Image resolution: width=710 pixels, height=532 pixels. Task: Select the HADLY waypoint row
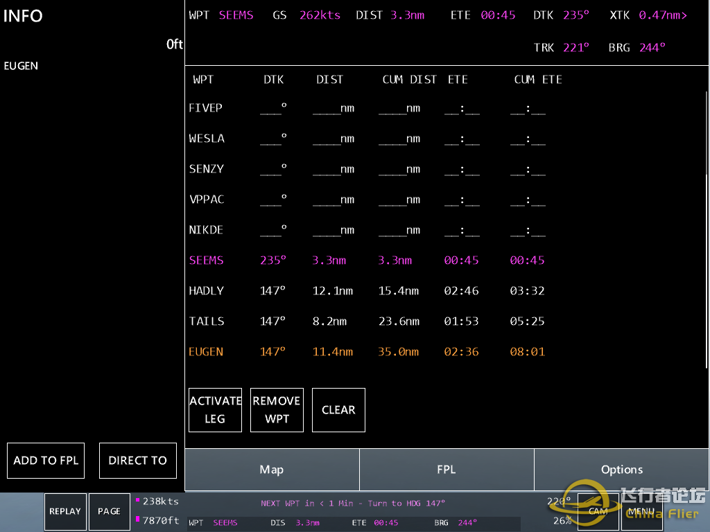tap(367, 290)
